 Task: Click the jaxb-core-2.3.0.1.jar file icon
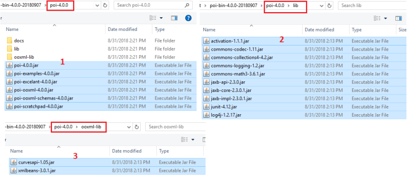(206, 90)
